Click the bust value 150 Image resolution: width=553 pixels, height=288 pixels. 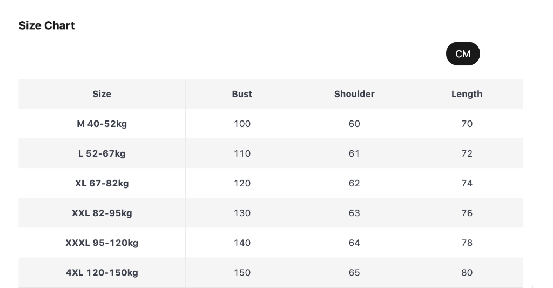[242, 272]
